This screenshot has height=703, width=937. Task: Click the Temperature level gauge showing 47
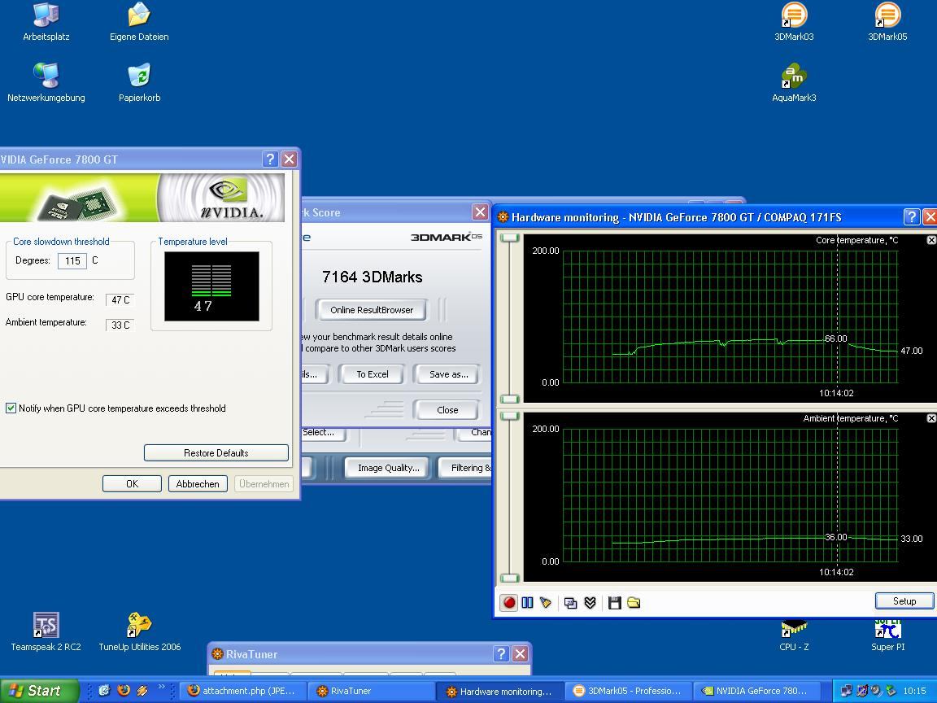211,286
